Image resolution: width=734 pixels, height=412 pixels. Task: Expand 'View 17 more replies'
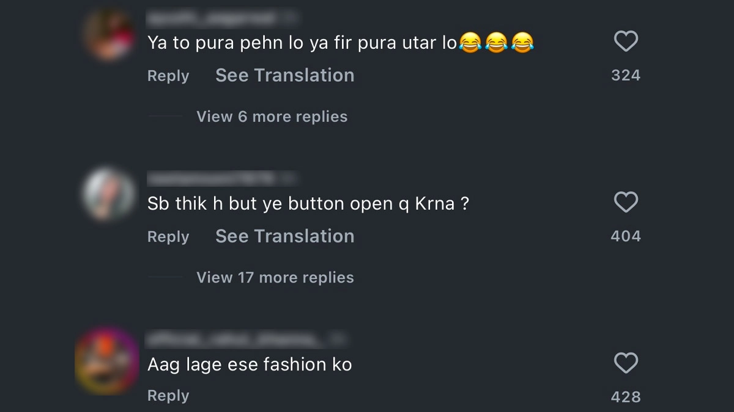(x=275, y=278)
